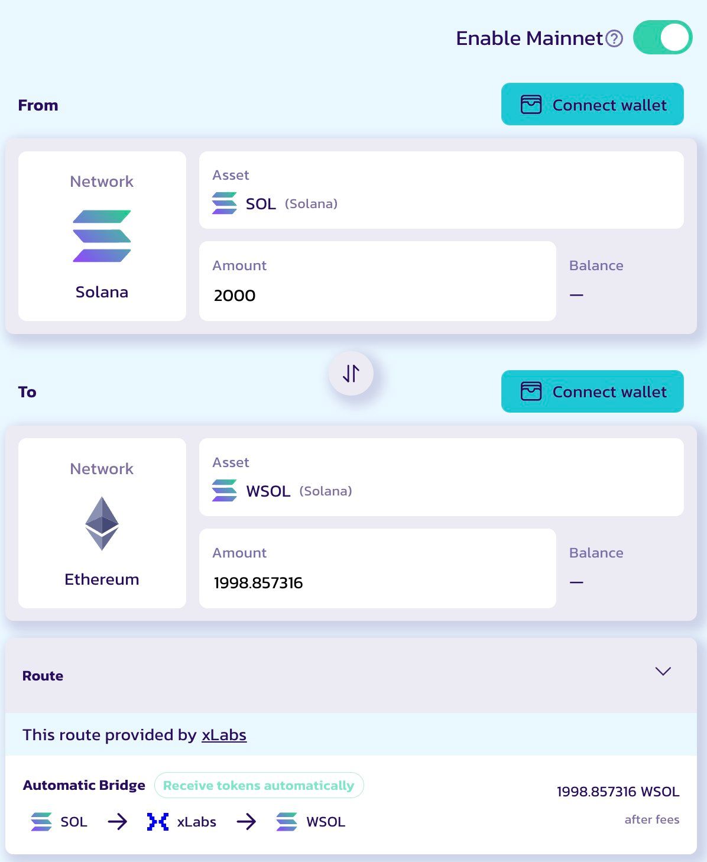Click the Receive tokens automatically badge
The height and width of the screenshot is (862, 707).
click(258, 785)
